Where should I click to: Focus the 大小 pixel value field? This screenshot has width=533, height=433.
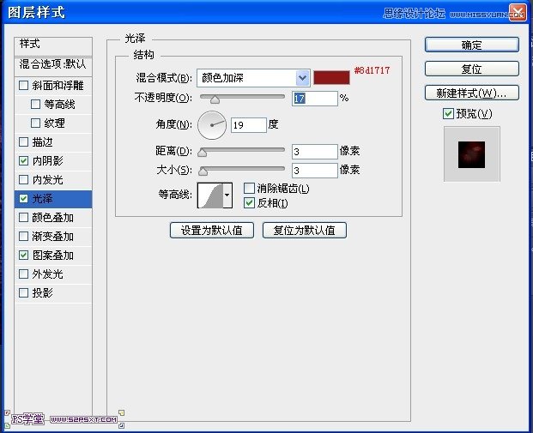(x=315, y=170)
